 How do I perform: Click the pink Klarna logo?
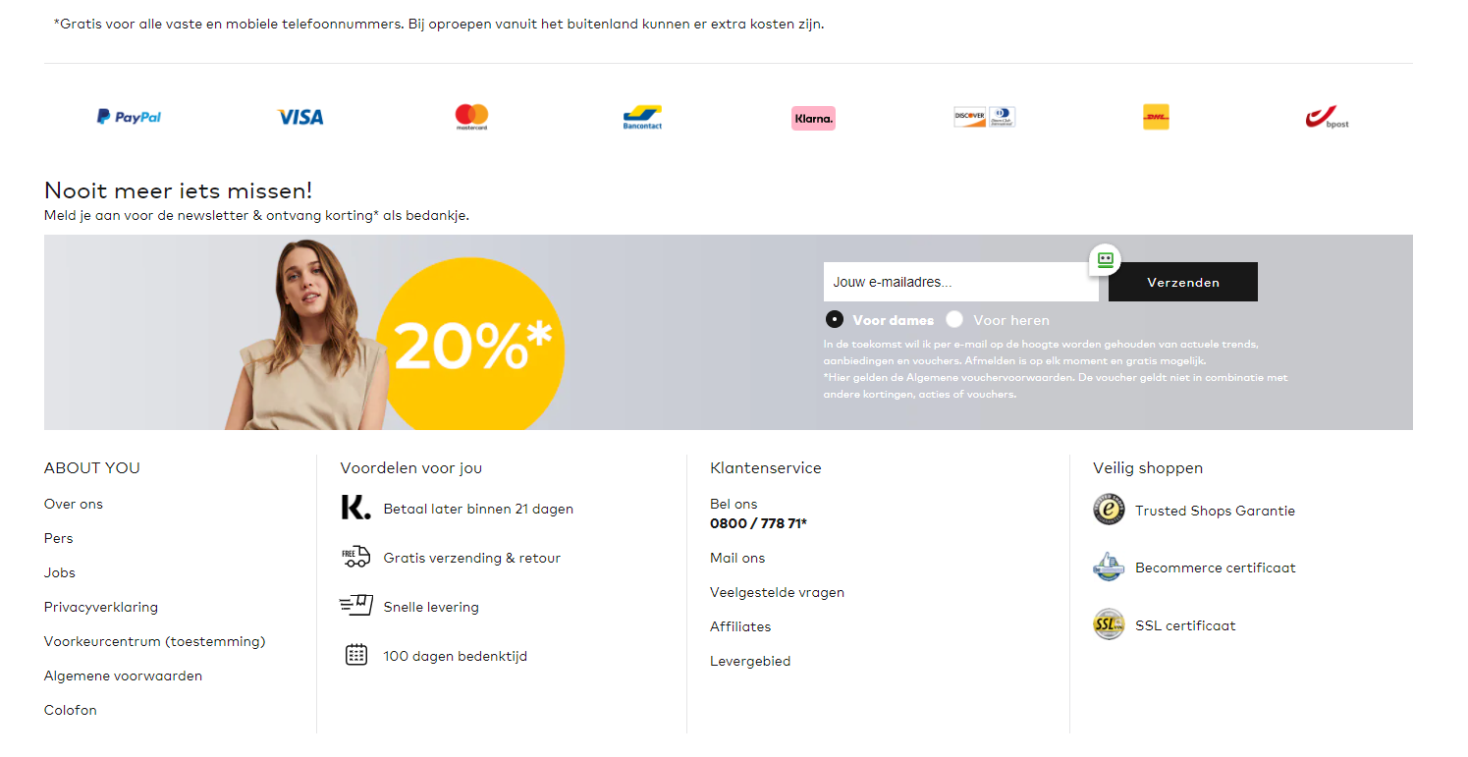click(813, 118)
